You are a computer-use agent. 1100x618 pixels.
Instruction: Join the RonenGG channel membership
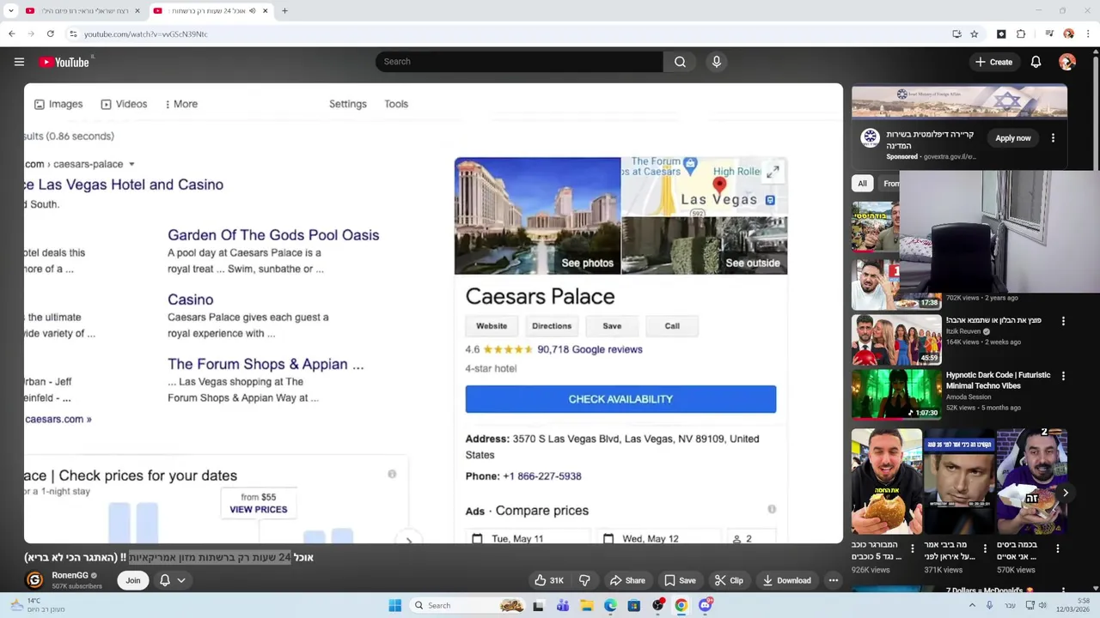133,580
